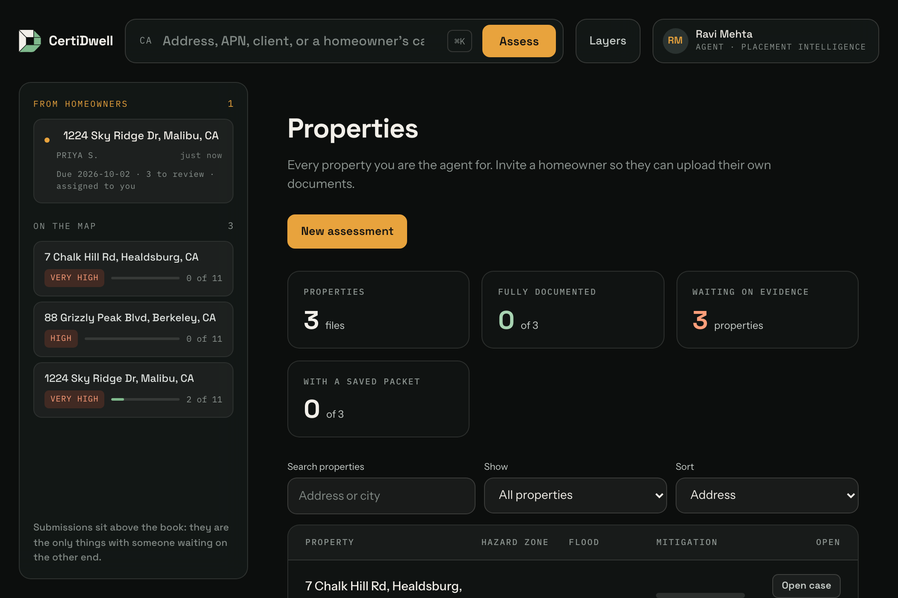Expand the Sort Address dropdown
This screenshot has height=598, width=898.
pos(767,495)
